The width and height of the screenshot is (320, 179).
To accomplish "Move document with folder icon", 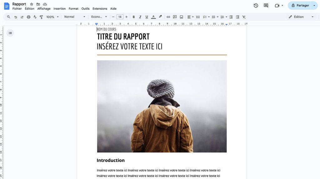I will [38, 4].
